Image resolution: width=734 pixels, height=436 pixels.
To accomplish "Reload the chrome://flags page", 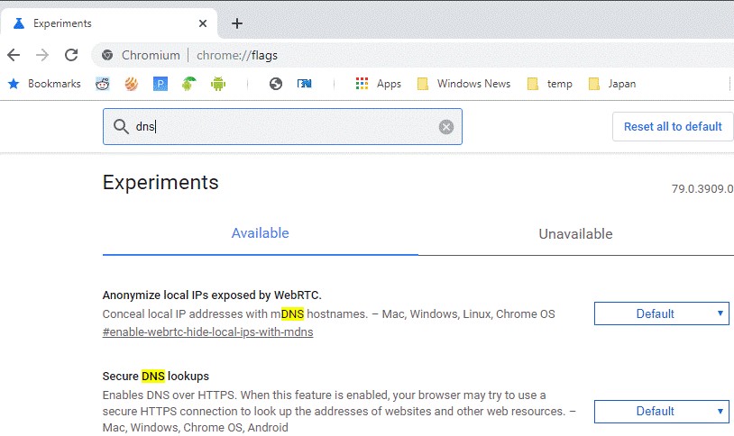I will (70, 55).
